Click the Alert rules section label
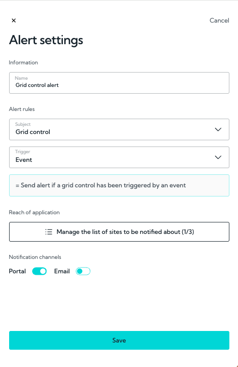 pos(22,109)
